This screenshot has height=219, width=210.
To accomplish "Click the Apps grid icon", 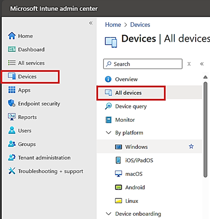I will pyautogui.click(x=12, y=90).
